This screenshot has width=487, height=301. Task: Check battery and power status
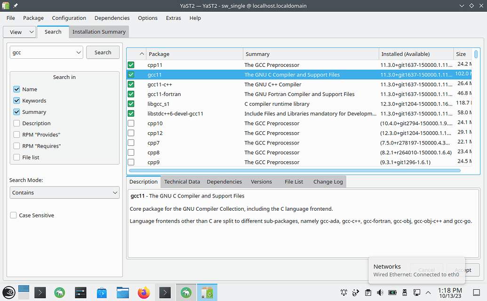(x=392, y=293)
